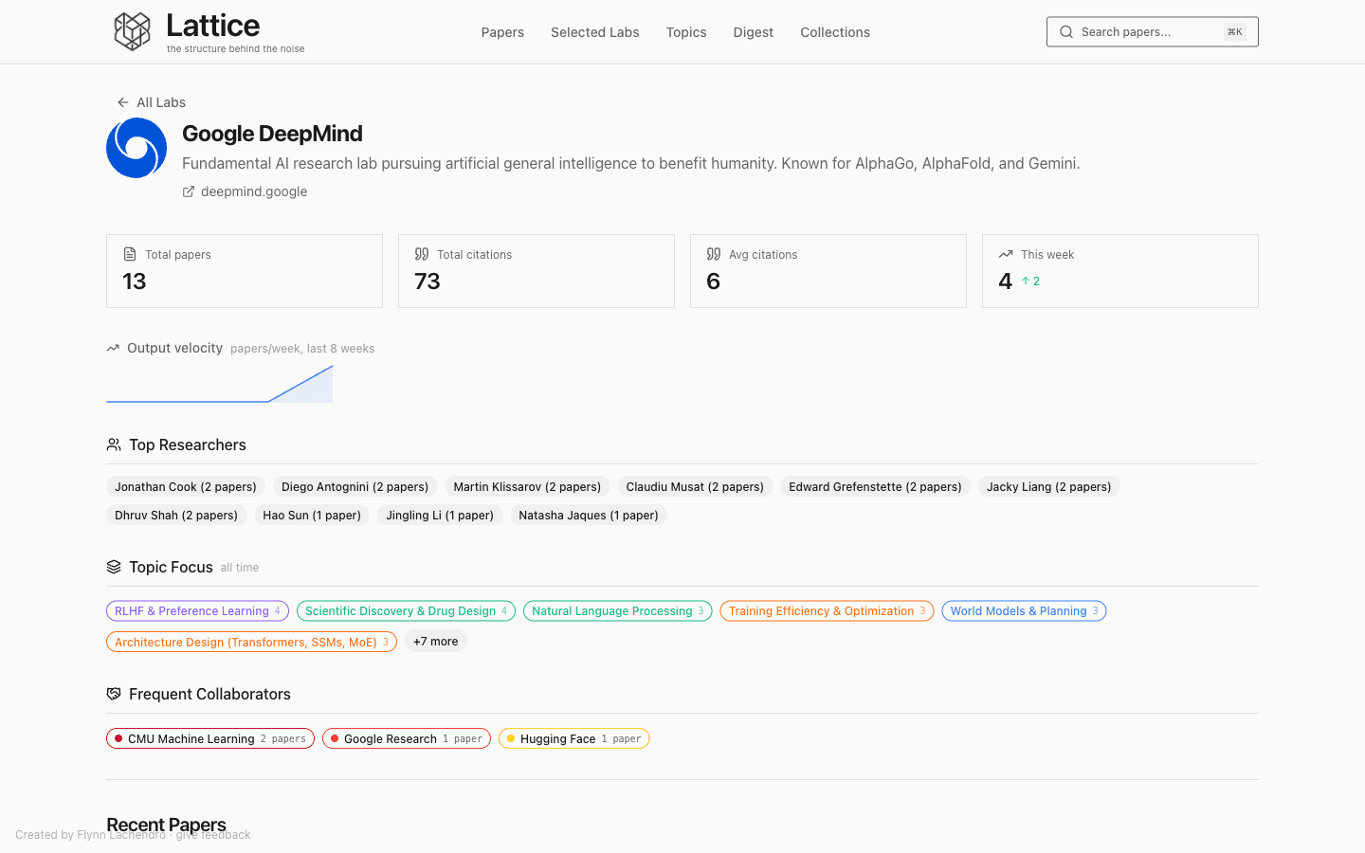Click the back arrow next to All Labs
This screenshot has width=1365, height=853.
[x=122, y=101]
